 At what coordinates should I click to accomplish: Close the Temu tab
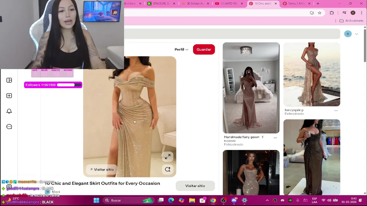click(309, 3)
